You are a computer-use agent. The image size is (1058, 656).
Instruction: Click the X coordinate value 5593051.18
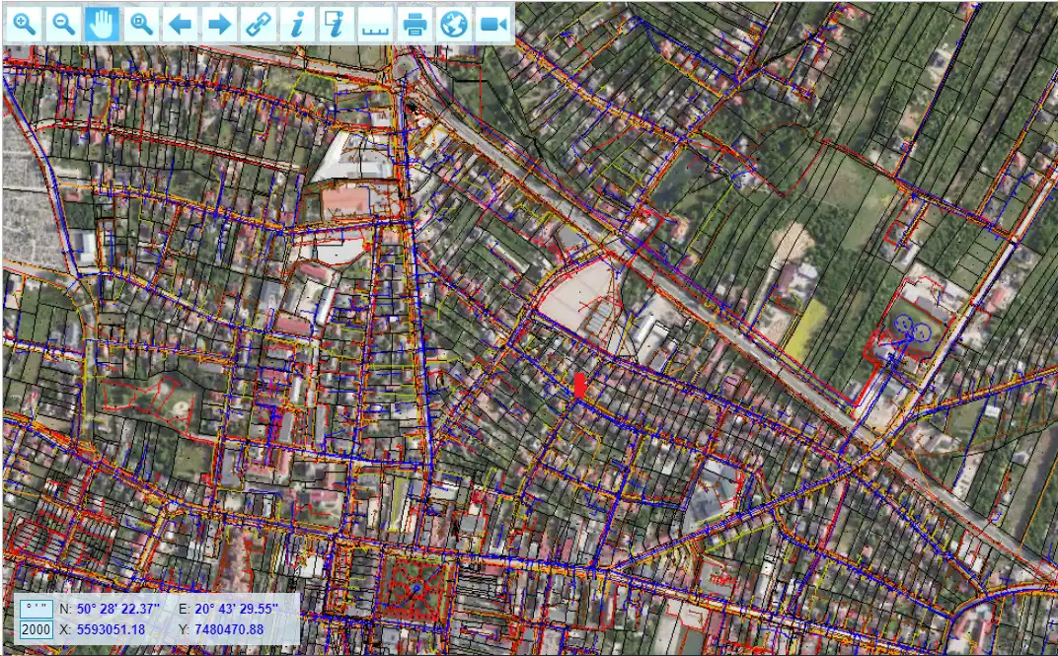click(111, 629)
